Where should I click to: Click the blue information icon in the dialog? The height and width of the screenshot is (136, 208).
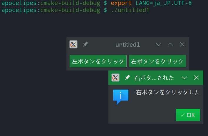(x=120, y=97)
